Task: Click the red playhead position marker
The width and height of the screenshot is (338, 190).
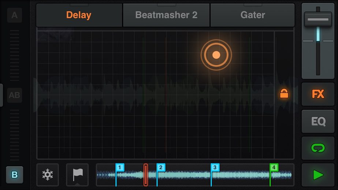Action: [146, 175]
